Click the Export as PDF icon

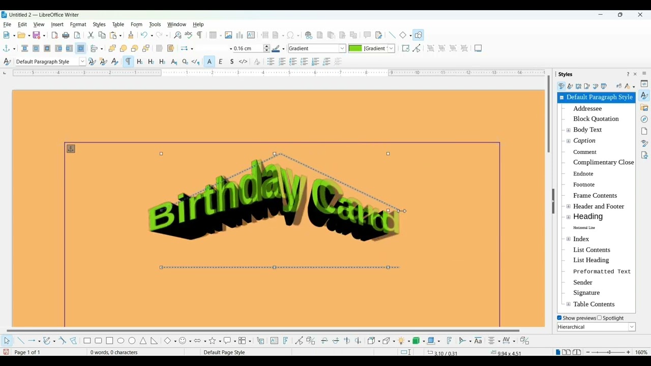(x=55, y=35)
